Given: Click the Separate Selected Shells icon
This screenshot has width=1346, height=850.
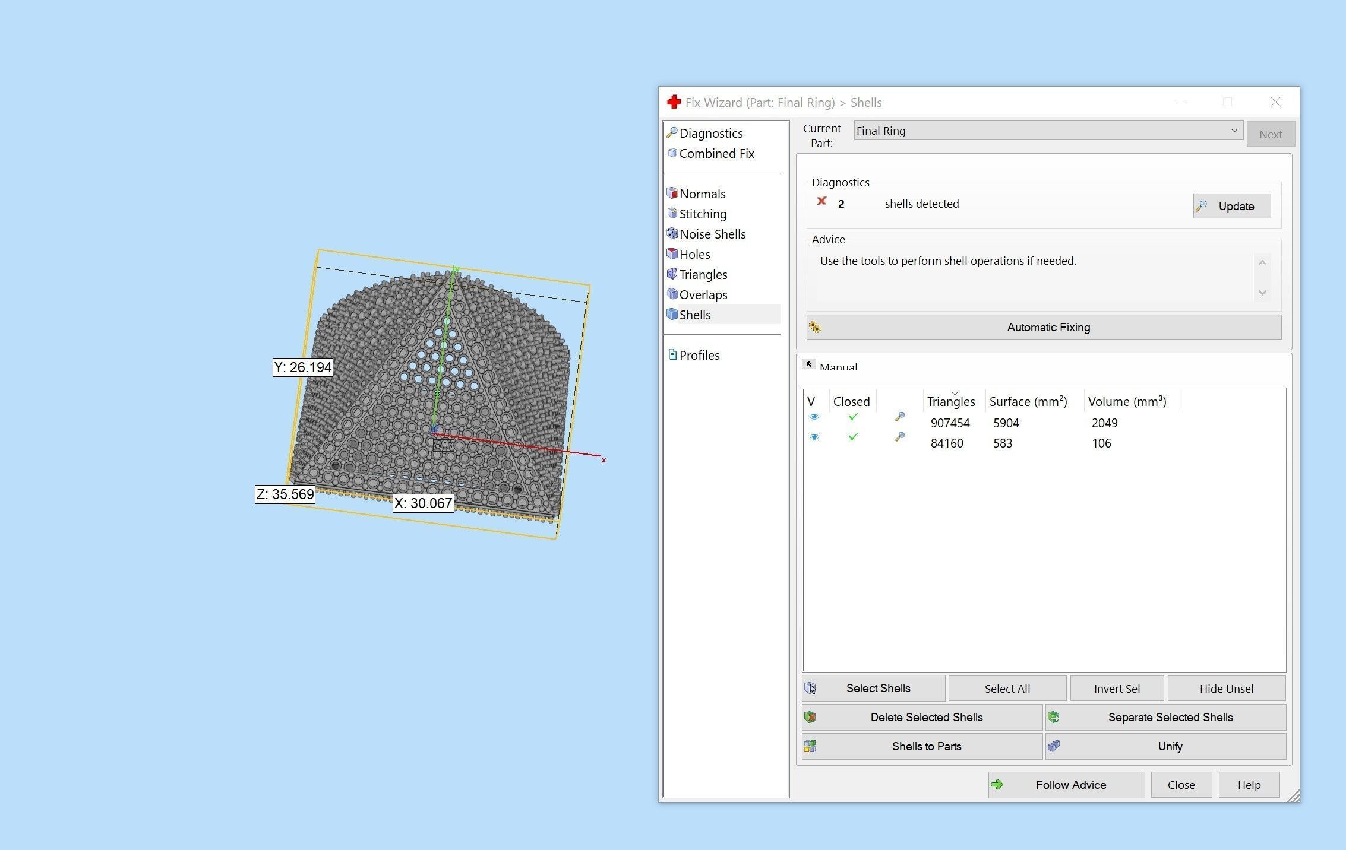Looking at the screenshot, I should coord(1054,717).
